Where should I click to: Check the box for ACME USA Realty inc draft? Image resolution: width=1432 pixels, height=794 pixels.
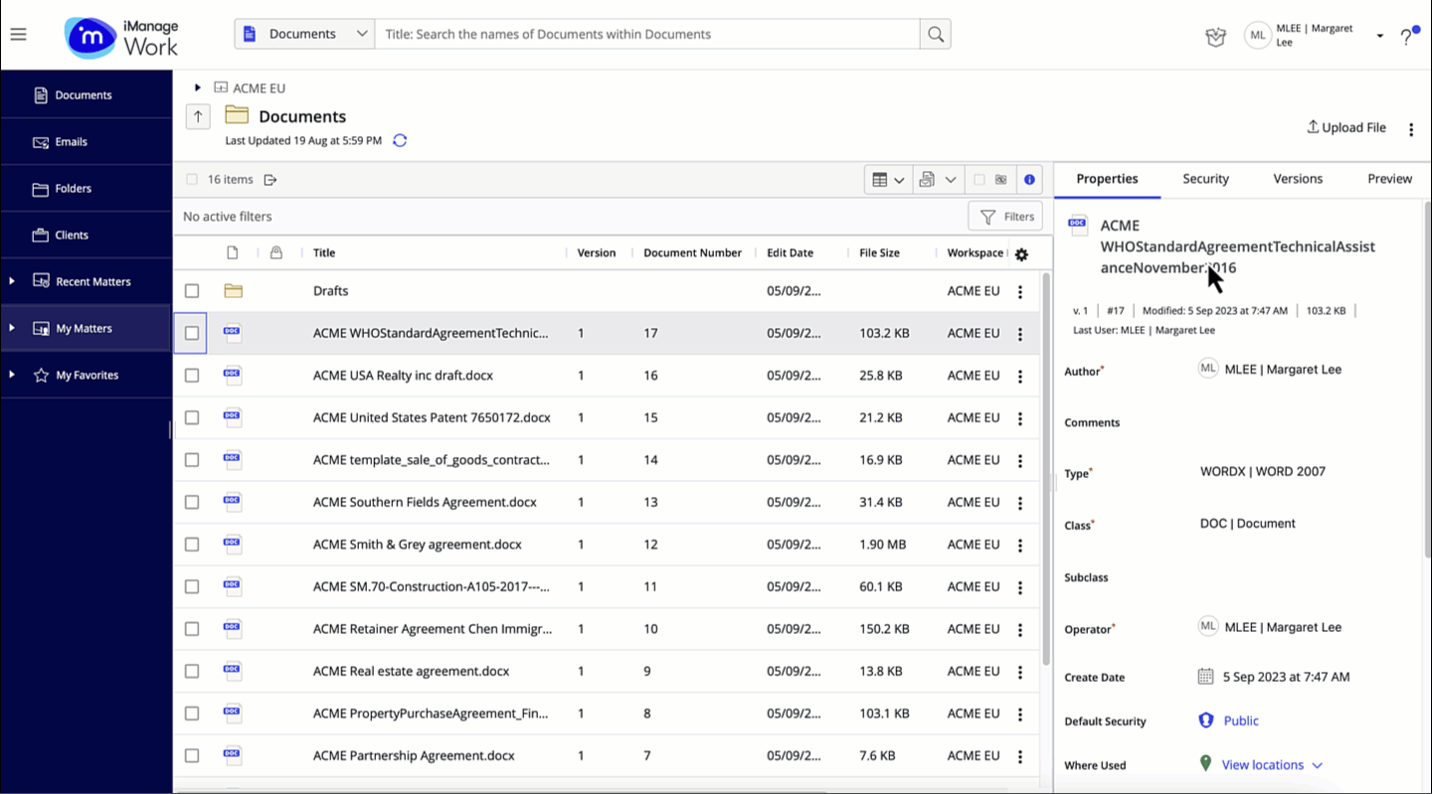point(192,376)
